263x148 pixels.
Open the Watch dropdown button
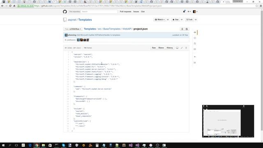point(159,20)
